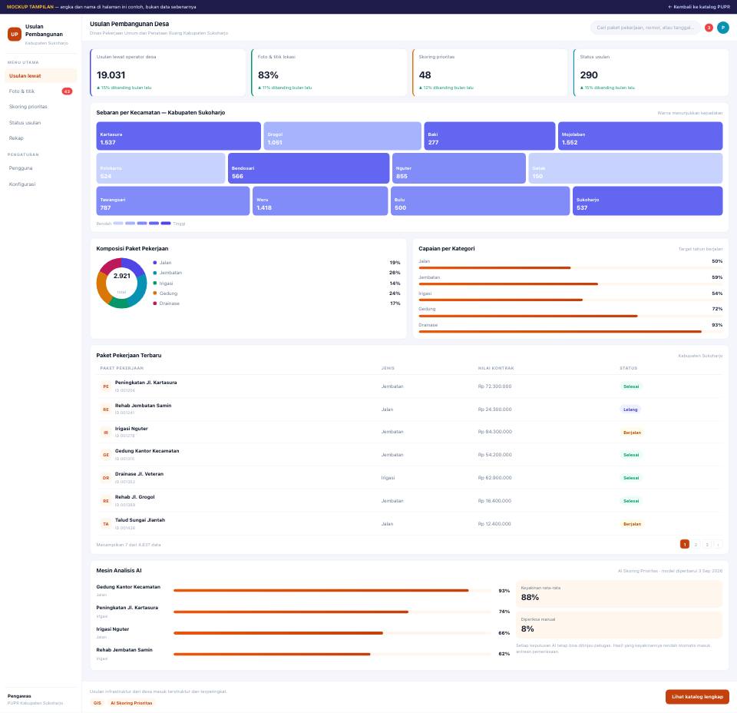Select the Weru 1.418 treemap tile
The width and height of the screenshot is (737, 713).
(x=321, y=201)
